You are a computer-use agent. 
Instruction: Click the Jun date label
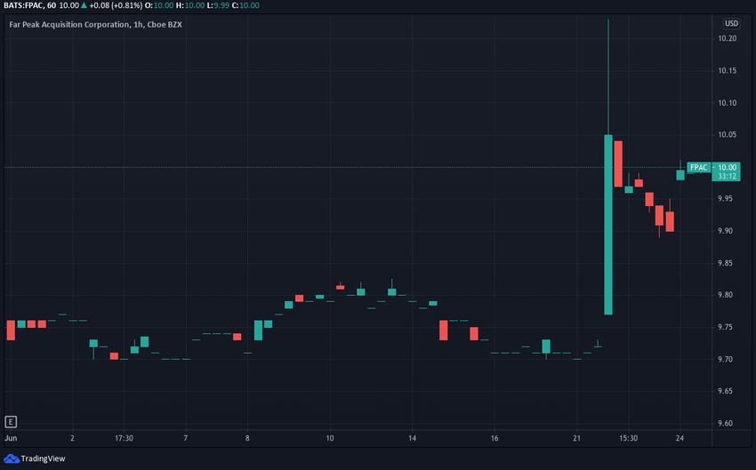(x=11, y=438)
